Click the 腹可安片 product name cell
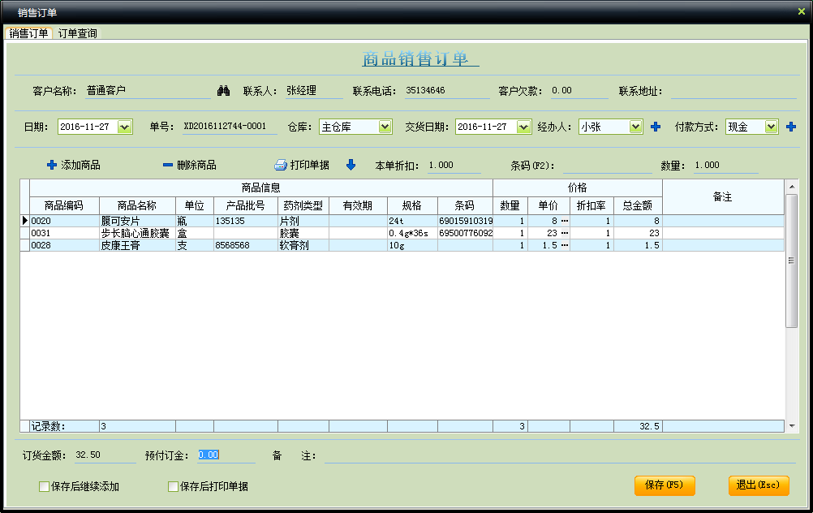This screenshot has height=513, width=813. pos(137,221)
